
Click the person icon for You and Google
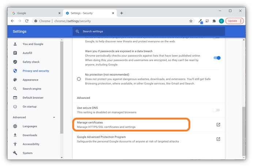pyautogui.click(x=15, y=44)
